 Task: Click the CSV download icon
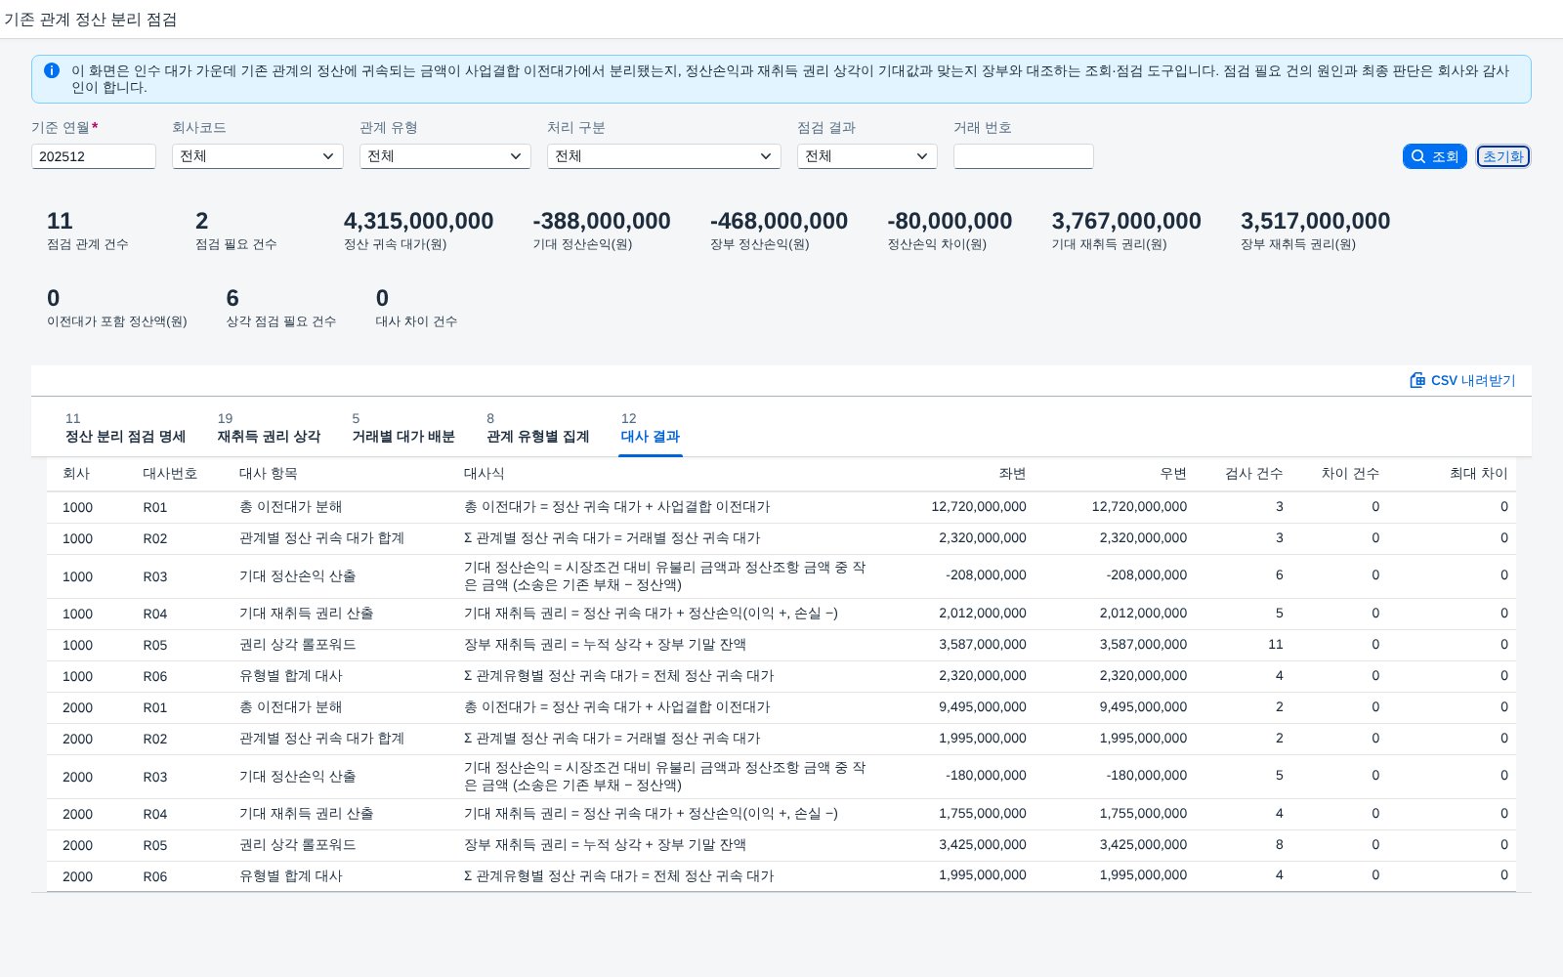tap(1417, 380)
